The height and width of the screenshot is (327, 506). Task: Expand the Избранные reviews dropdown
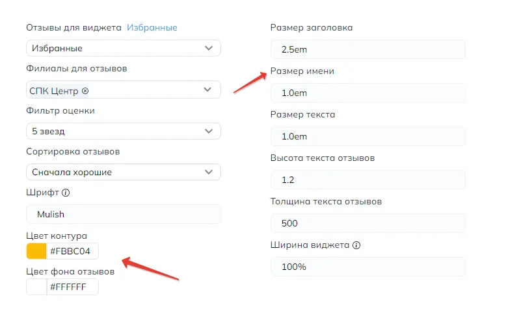(124, 48)
